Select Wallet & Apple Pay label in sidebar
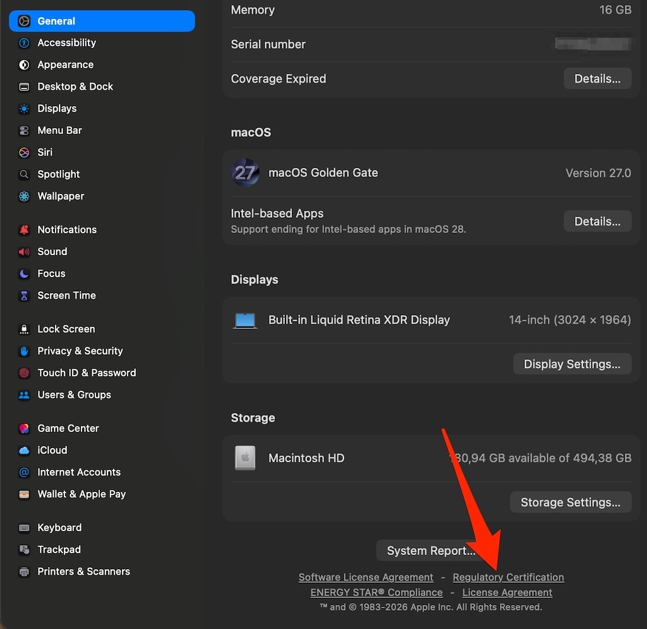This screenshot has width=647, height=629. point(82,494)
